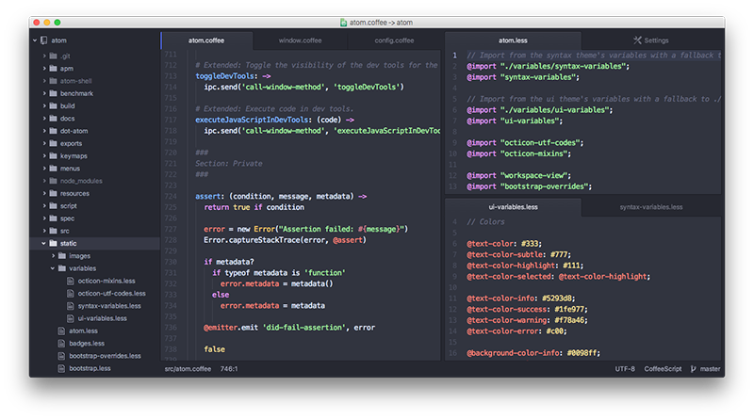754x419 pixels.
Task: Change the CoffeeScript grammar in status bar
Action: click(662, 368)
